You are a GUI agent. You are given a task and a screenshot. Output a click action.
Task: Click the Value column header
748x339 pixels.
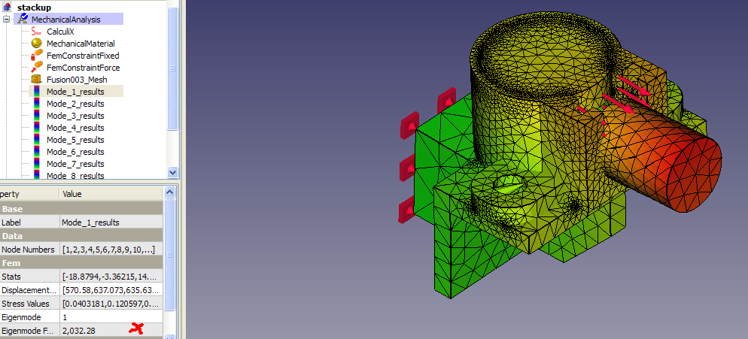111,194
